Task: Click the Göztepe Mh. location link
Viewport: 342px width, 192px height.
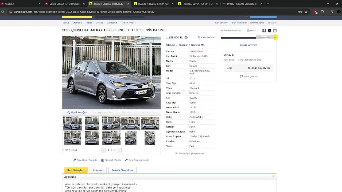Action: 198,45
